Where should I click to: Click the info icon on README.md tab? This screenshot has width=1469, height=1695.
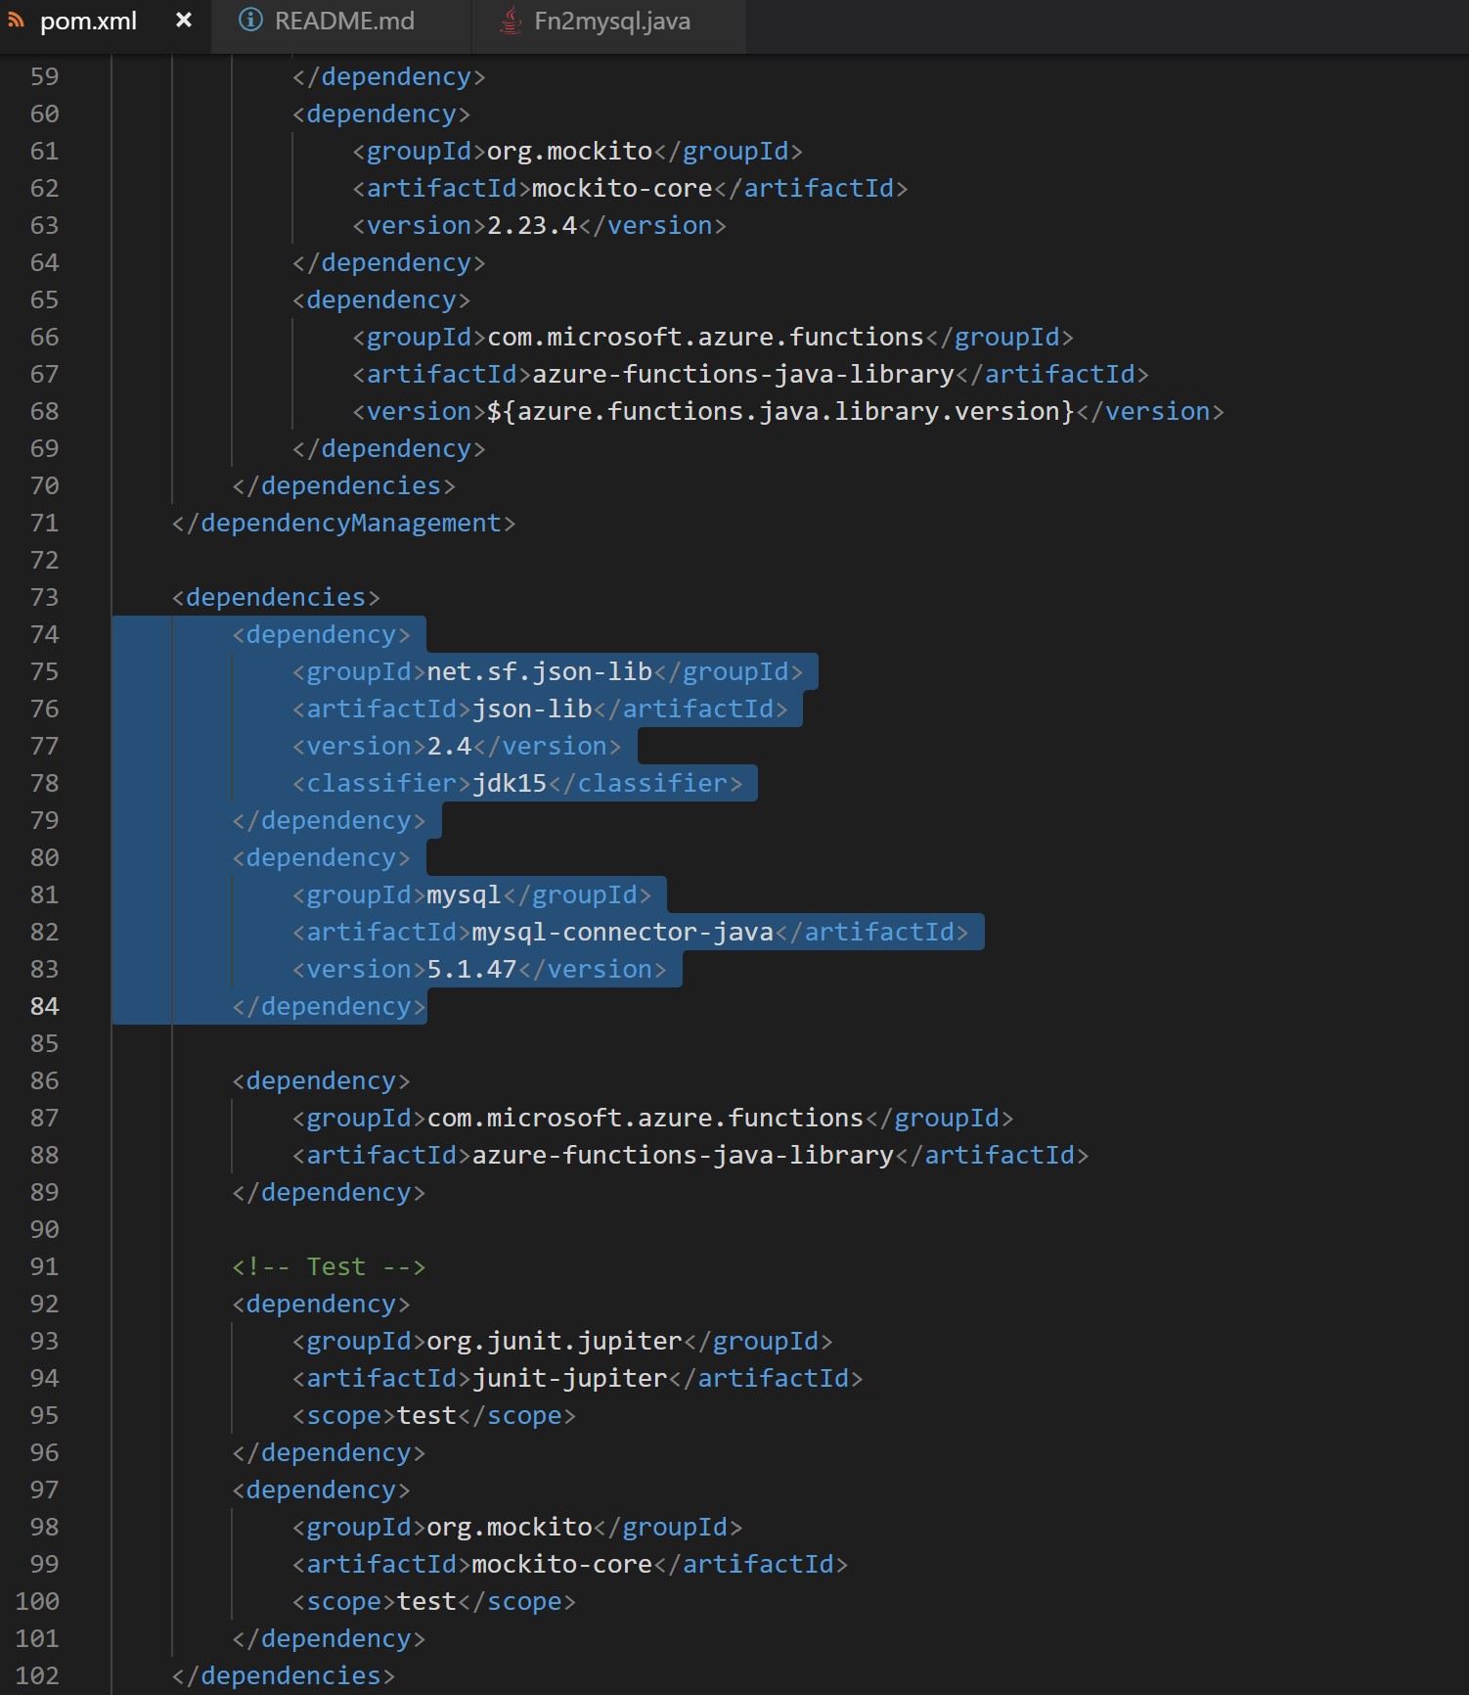click(x=250, y=21)
